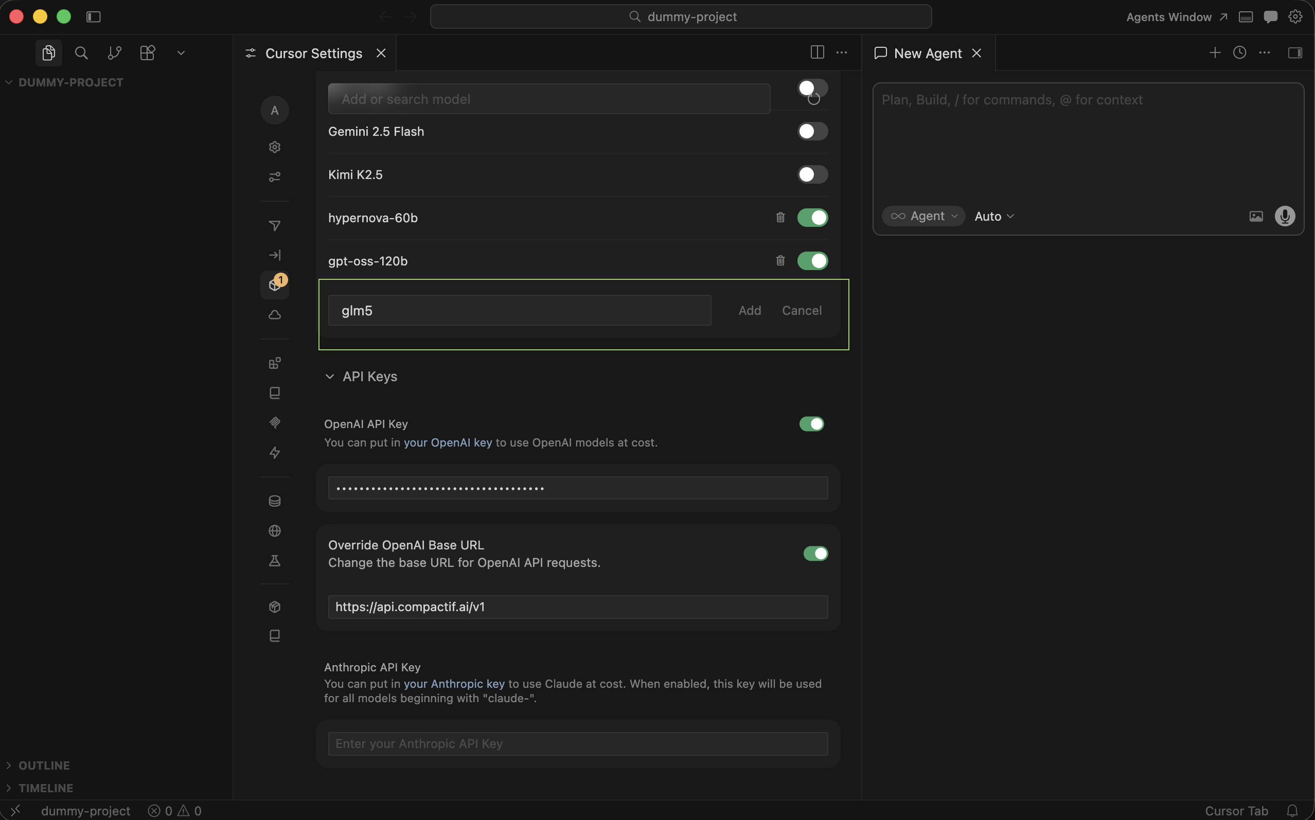Open the rules book icon settings section
The height and width of the screenshot is (820, 1315).
274,393
